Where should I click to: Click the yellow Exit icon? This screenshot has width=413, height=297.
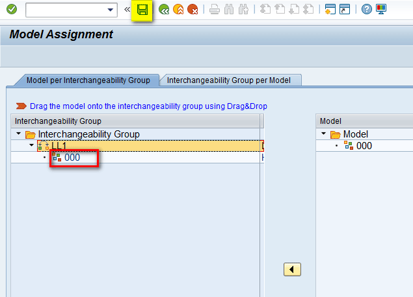pyautogui.click(x=178, y=10)
